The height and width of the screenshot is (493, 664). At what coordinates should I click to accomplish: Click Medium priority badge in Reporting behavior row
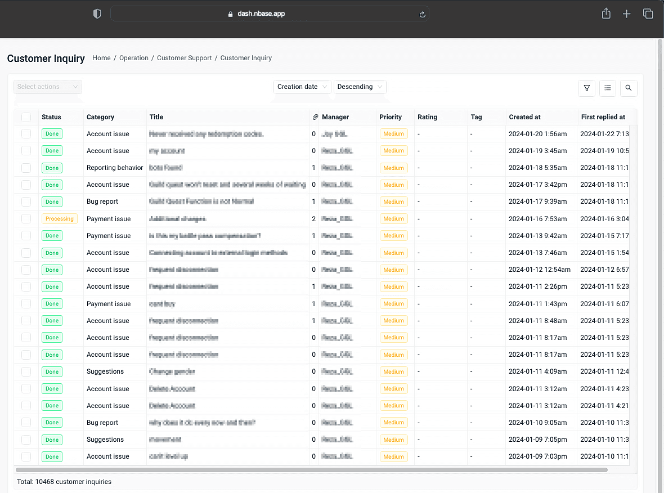pos(393,168)
